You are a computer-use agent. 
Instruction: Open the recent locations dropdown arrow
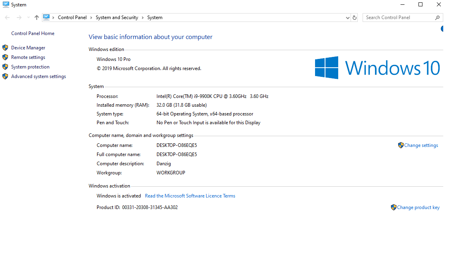coord(28,18)
